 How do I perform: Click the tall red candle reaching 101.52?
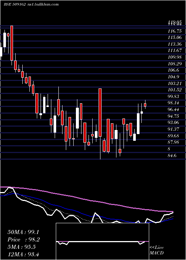click(x=100, y=113)
